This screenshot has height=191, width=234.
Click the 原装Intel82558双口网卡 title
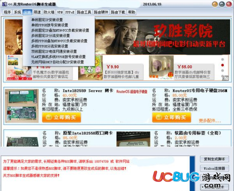pos(88,133)
